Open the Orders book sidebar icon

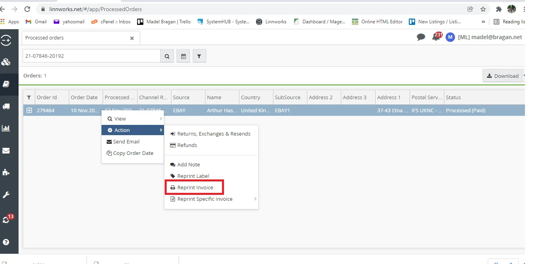(x=6, y=84)
